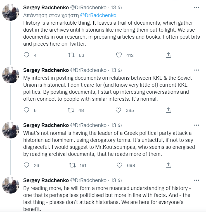The height and width of the screenshot is (212, 206).
Task: Open the @DrRadchenko reply-to mention link
Action: tap(98, 15)
